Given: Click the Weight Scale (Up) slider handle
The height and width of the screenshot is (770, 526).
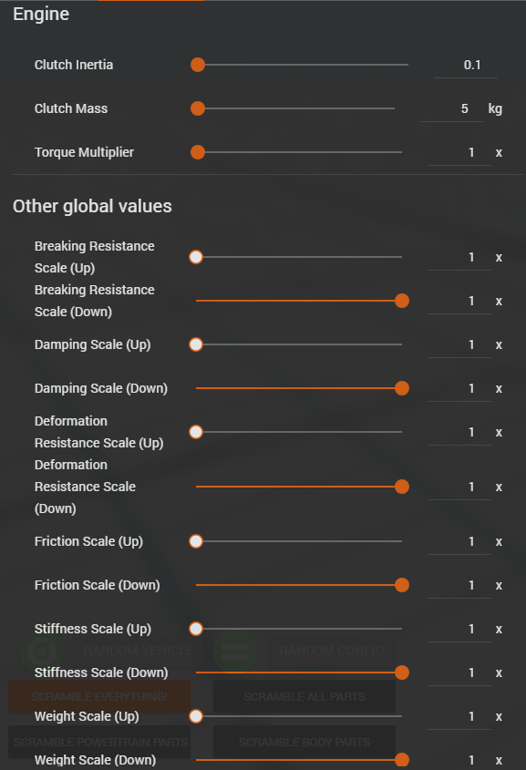Looking at the screenshot, I should [x=196, y=716].
